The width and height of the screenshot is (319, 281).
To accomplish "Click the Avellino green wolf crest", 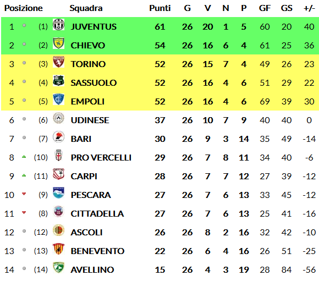I will [58, 268].
